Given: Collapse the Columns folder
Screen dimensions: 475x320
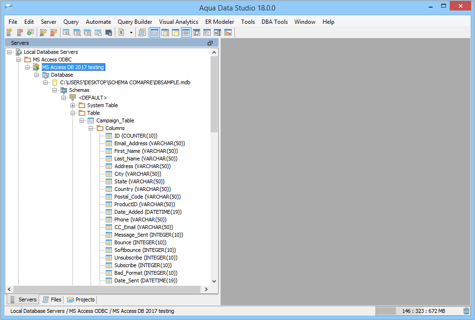Looking at the screenshot, I should coord(91,128).
